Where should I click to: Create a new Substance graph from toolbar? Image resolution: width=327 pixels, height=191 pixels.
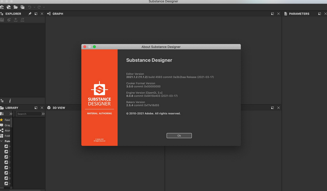pyautogui.click(x=2, y=7)
